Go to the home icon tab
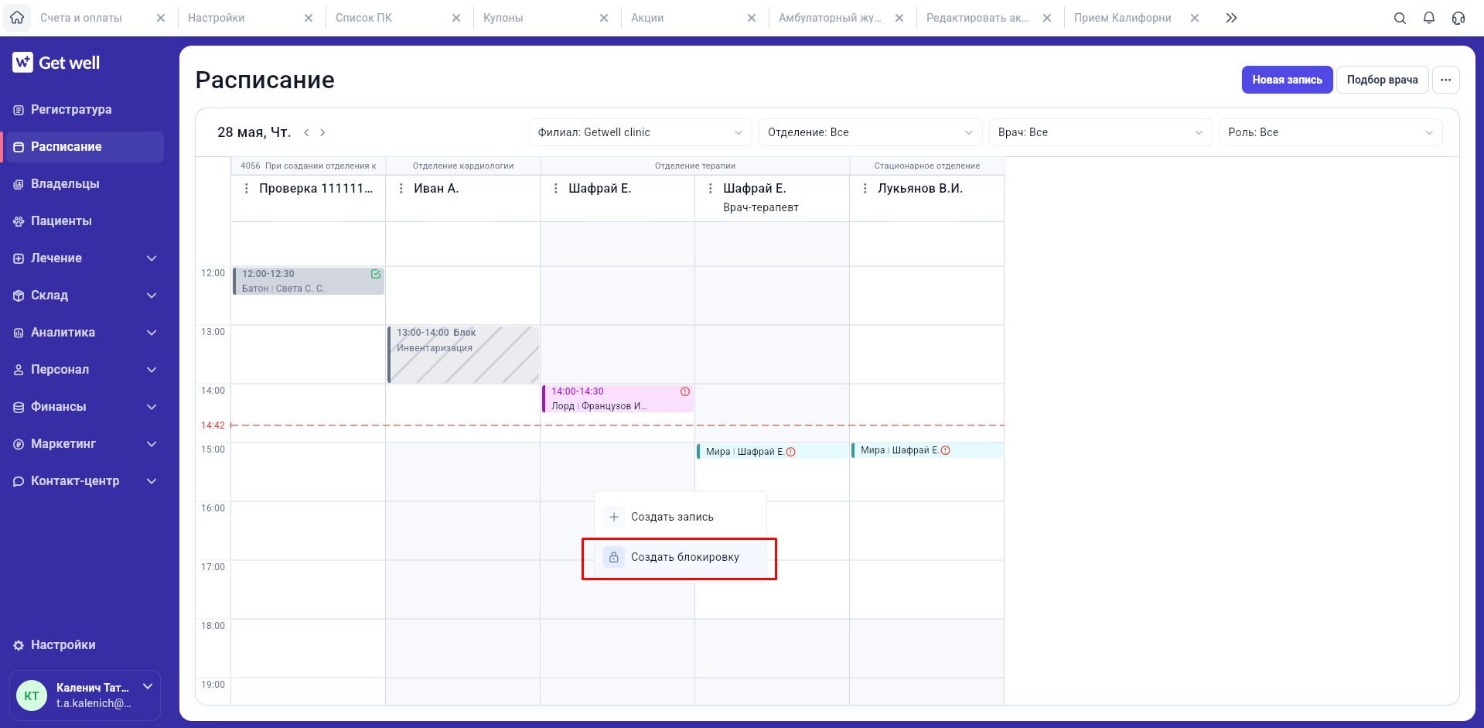 (x=17, y=17)
